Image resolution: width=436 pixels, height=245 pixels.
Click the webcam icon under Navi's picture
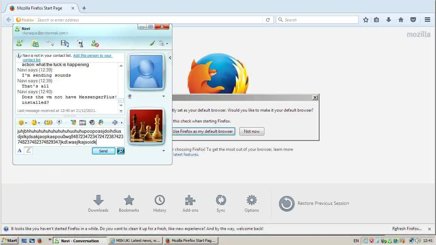(129, 96)
